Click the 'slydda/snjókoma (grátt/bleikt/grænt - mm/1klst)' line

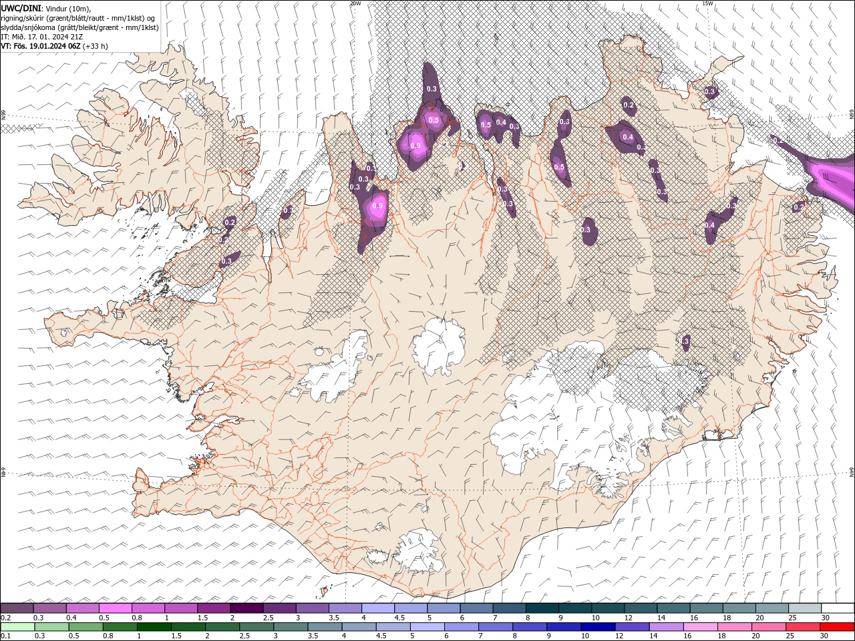pos(79,27)
